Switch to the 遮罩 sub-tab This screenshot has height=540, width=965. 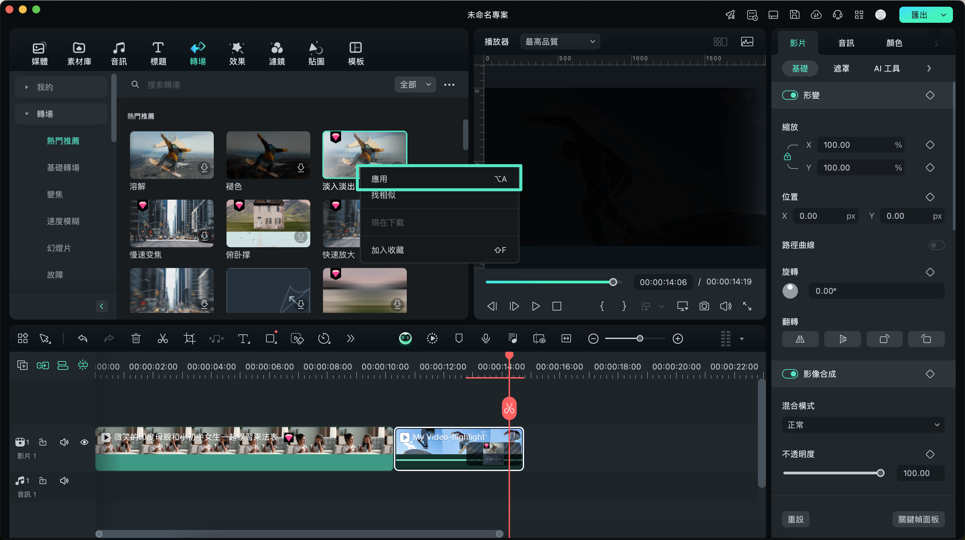tap(841, 69)
